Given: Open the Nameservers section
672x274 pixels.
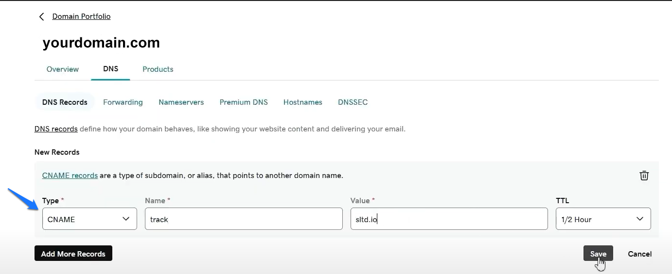Looking at the screenshot, I should (181, 102).
